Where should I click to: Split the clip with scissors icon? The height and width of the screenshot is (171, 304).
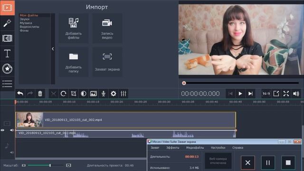(x=53, y=94)
